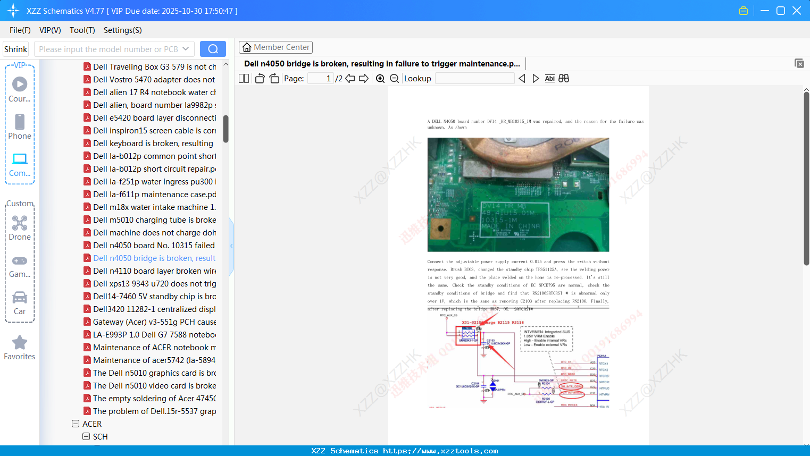Open Dell n4110 board layer broken file
This screenshot has width=810, height=456.
pyautogui.click(x=150, y=271)
